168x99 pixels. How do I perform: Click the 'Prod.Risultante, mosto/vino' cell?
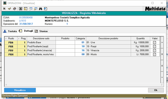pyautogui.click(x=41, y=54)
